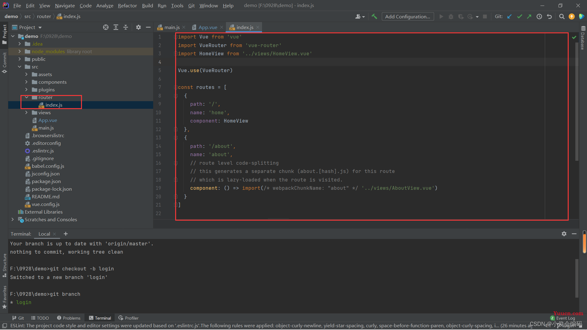The width and height of the screenshot is (587, 330).
Task: Click the inspections checkmark indicator
Action: tap(574, 37)
